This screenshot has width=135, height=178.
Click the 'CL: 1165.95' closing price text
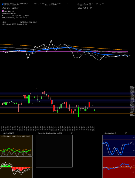[x=51, y=5]
